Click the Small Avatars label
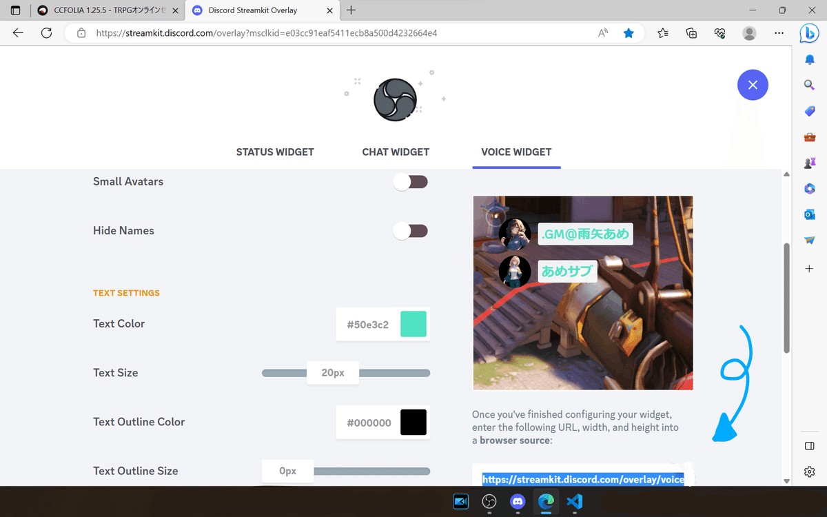Screen dimensions: 827x517 click(x=128, y=181)
